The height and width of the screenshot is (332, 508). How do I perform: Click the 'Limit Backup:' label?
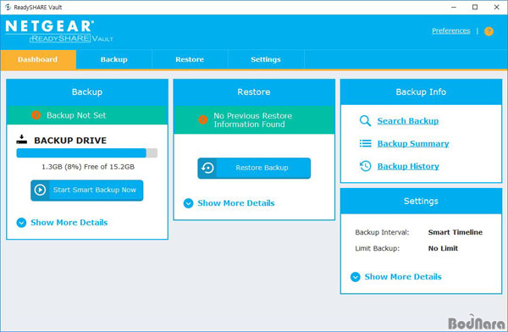point(377,248)
